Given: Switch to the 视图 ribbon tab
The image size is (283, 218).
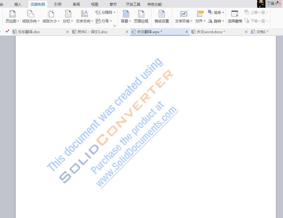Looking at the screenshot, I should point(94,4).
